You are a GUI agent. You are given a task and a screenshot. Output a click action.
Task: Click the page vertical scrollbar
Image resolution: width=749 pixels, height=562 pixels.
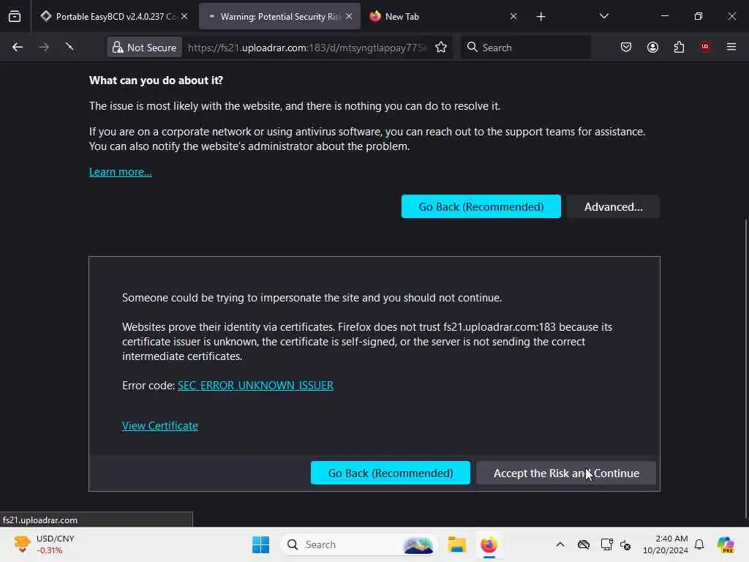click(745, 368)
